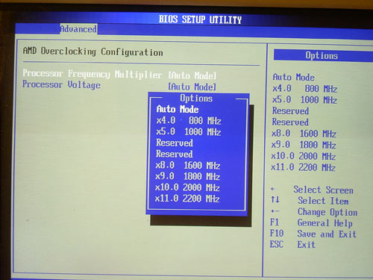Click Save and Exit legend entry

(327, 234)
